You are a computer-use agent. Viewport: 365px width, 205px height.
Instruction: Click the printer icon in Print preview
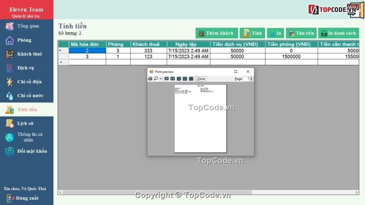[150, 79]
